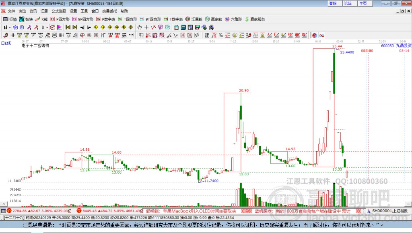412x233 pixels.
Task: Select the crosshair cursor tool
Action: (x=146, y=27)
